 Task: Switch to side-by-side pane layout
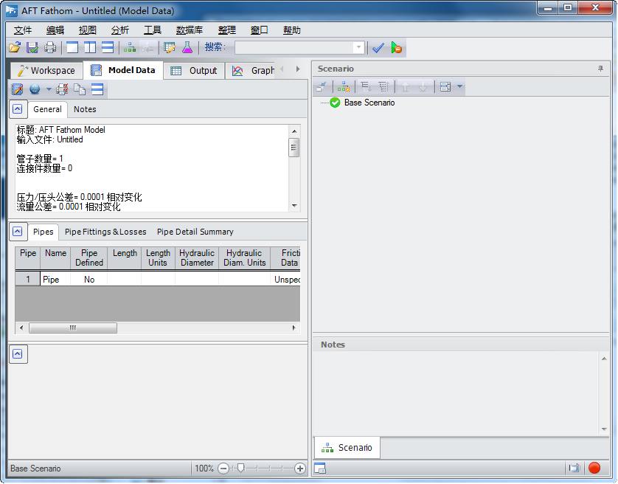(x=90, y=48)
